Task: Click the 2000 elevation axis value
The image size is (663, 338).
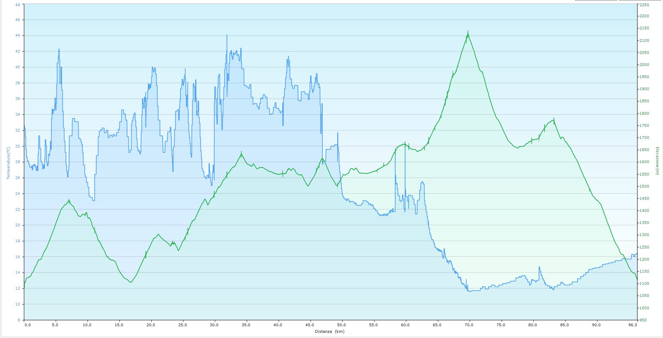Action: 644,65
